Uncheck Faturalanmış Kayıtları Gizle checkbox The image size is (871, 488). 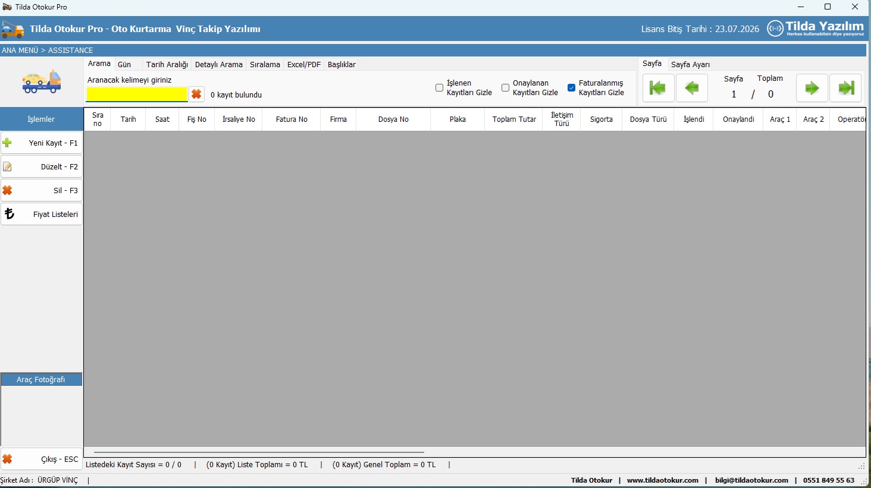[x=571, y=88]
